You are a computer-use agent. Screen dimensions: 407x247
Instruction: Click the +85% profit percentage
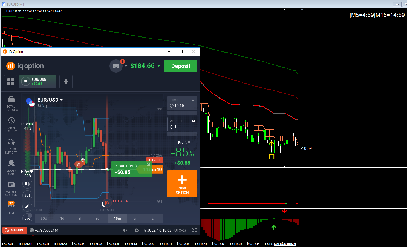[182, 152]
